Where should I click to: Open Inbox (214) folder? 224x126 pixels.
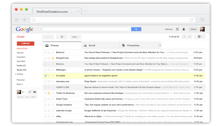[x=22, y=48]
